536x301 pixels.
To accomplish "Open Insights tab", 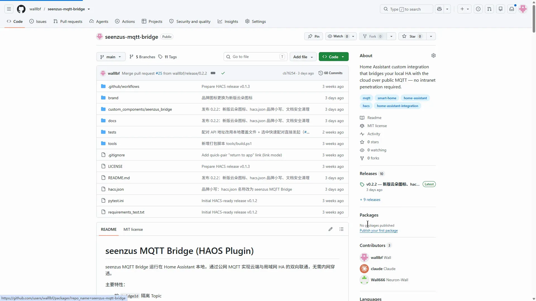I will tap(228, 21).
